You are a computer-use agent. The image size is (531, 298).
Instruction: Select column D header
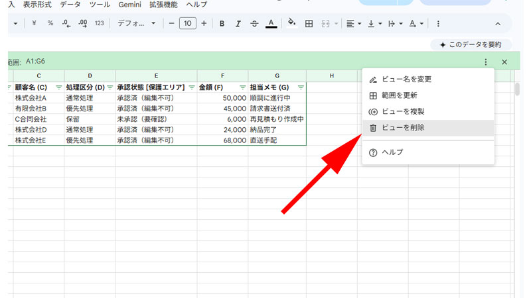pos(90,76)
